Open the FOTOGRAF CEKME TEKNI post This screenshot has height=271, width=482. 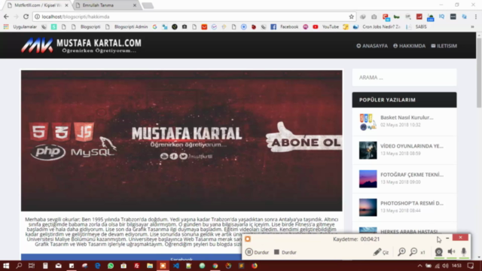[412, 175]
